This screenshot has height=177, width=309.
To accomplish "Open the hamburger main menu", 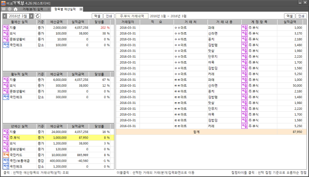I will pos(4,9).
